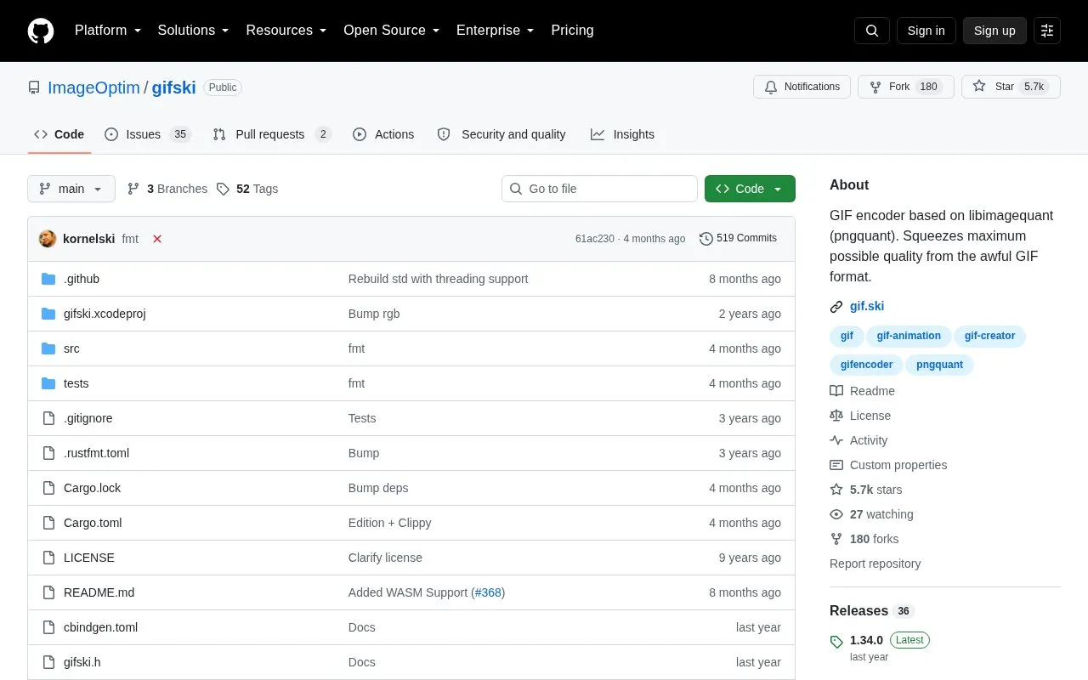Click the link icon beside gif.ski

pos(836,307)
